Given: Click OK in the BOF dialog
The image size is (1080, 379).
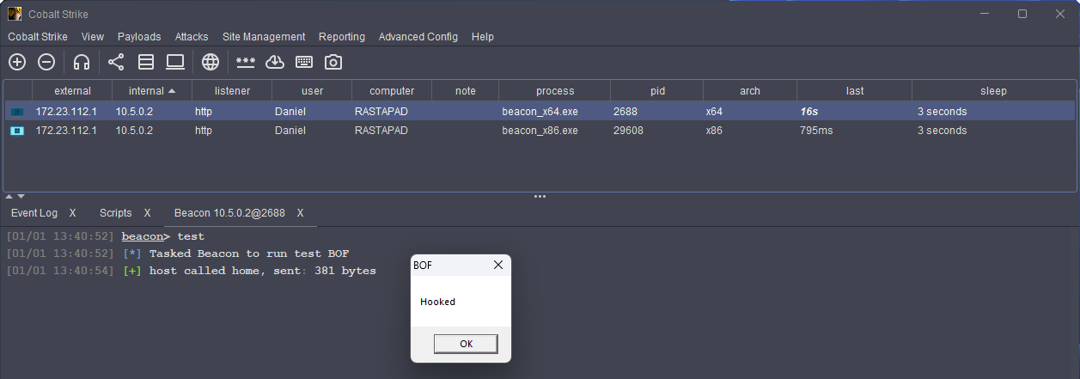Looking at the screenshot, I should [x=466, y=344].
